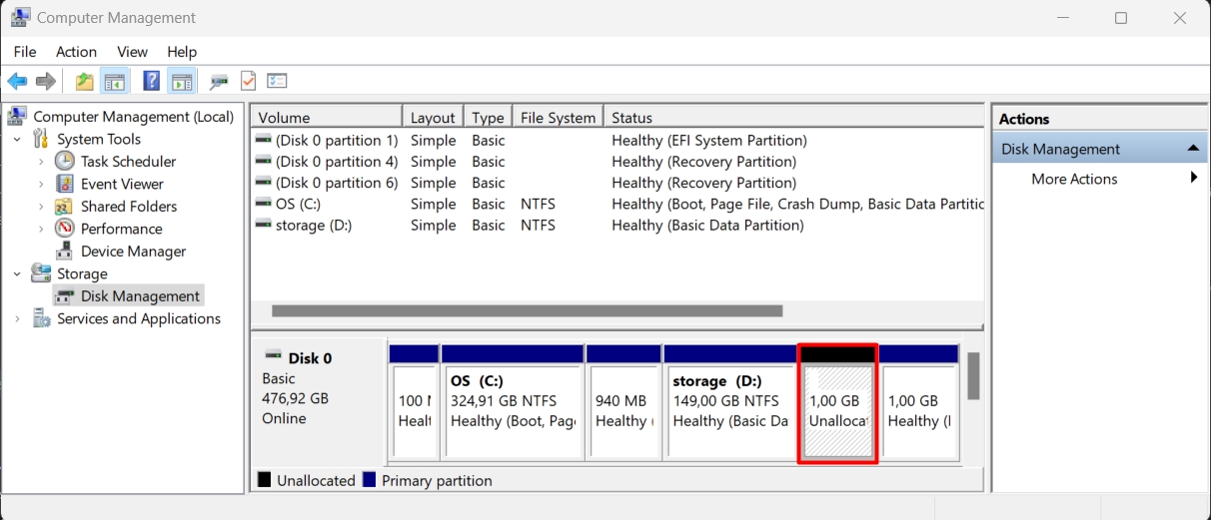This screenshot has height=520, width=1211.
Task: Open the Action menu
Action: click(77, 52)
